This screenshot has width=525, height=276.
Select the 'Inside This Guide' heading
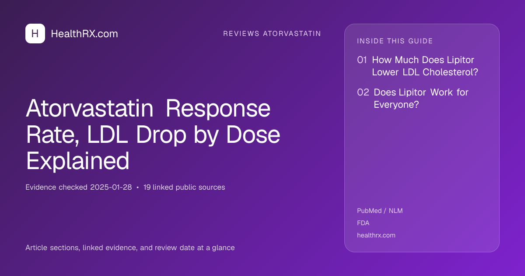click(x=395, y=41)
